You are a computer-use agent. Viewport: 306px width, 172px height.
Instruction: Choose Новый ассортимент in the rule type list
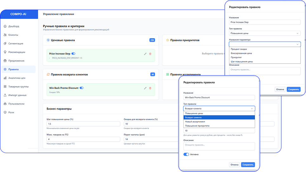195,121
